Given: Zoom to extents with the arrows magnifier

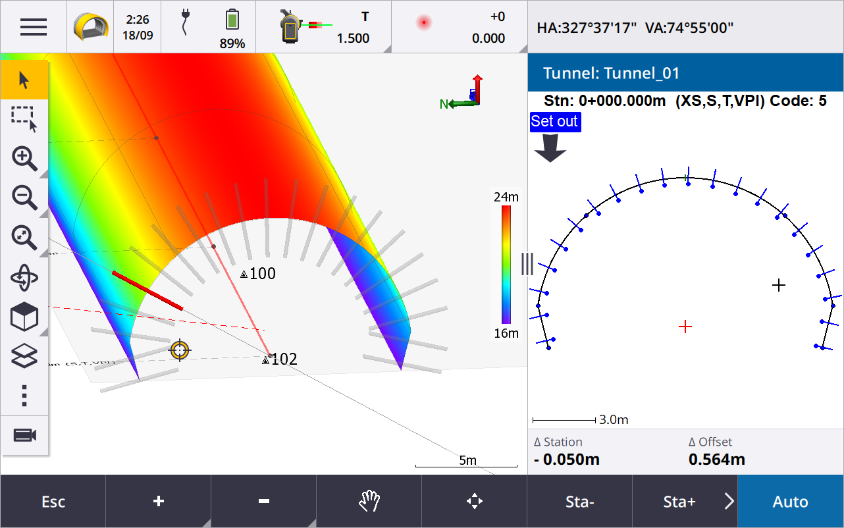Looking at the screenshot, I should [24, 238].
